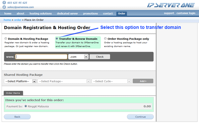Select the Domain & Hosting Package radio button

(6, 39)
